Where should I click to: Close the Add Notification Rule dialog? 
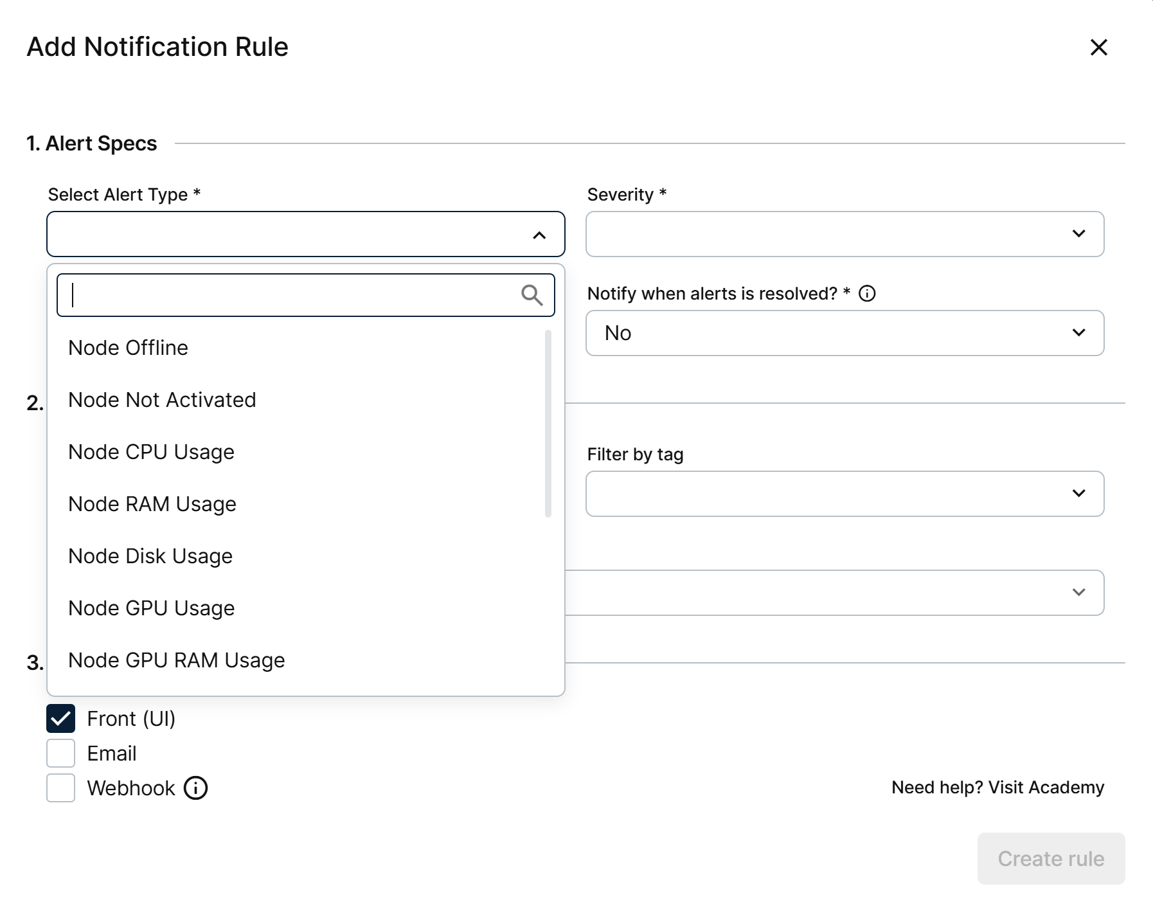[x=1098, y=47]
